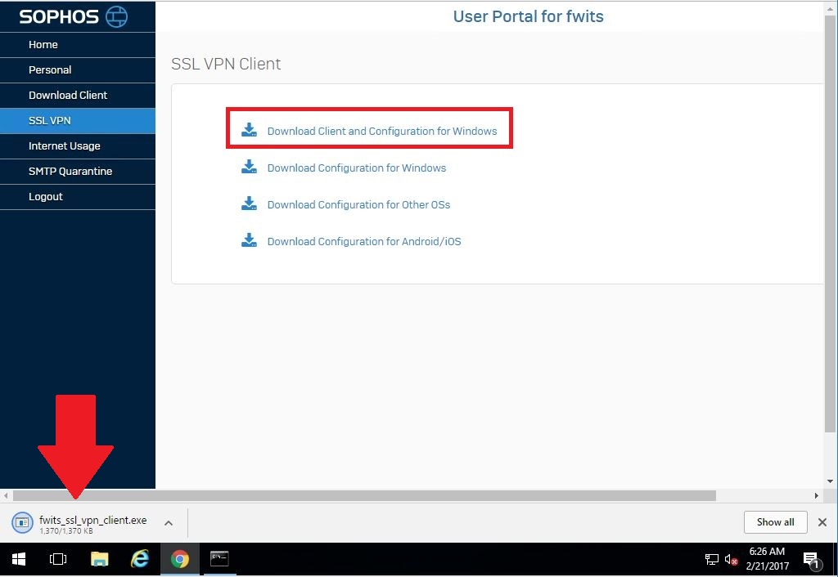The height and width of the screenshot is (577, 838).
Task: Click download icon beside Client and Configuration for Windows
Action: coord(249,130)
